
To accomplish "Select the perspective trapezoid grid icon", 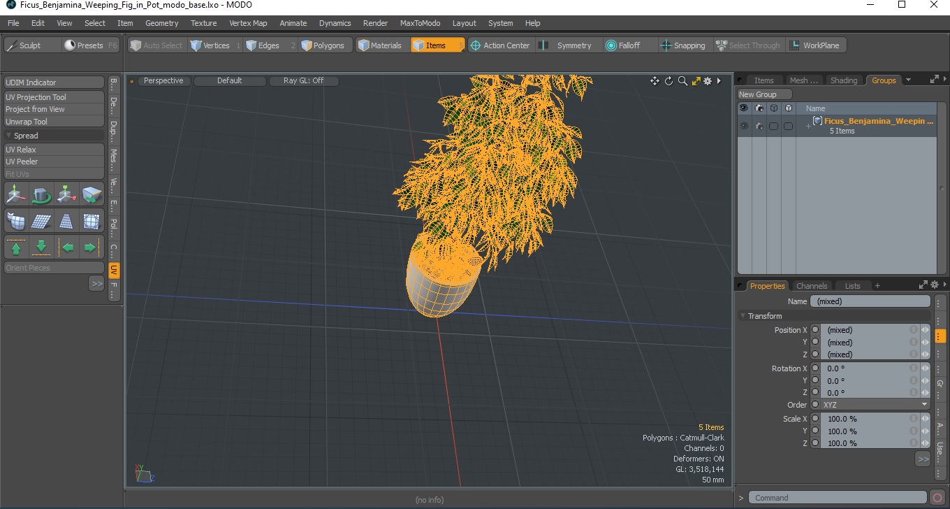I will coord(66,221).
